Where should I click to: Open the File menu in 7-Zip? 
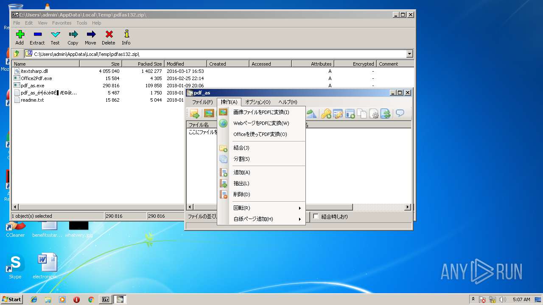click(17, 23)
